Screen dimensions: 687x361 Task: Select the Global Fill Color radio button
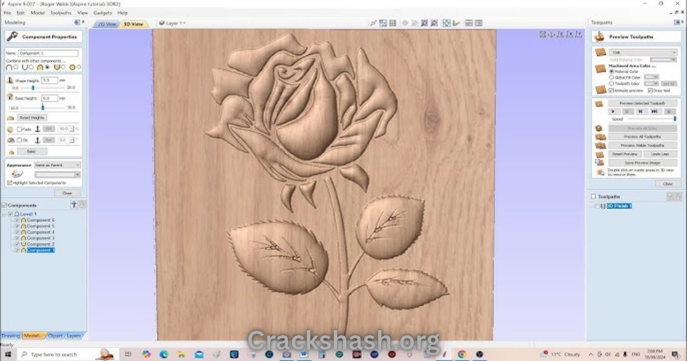611,77
